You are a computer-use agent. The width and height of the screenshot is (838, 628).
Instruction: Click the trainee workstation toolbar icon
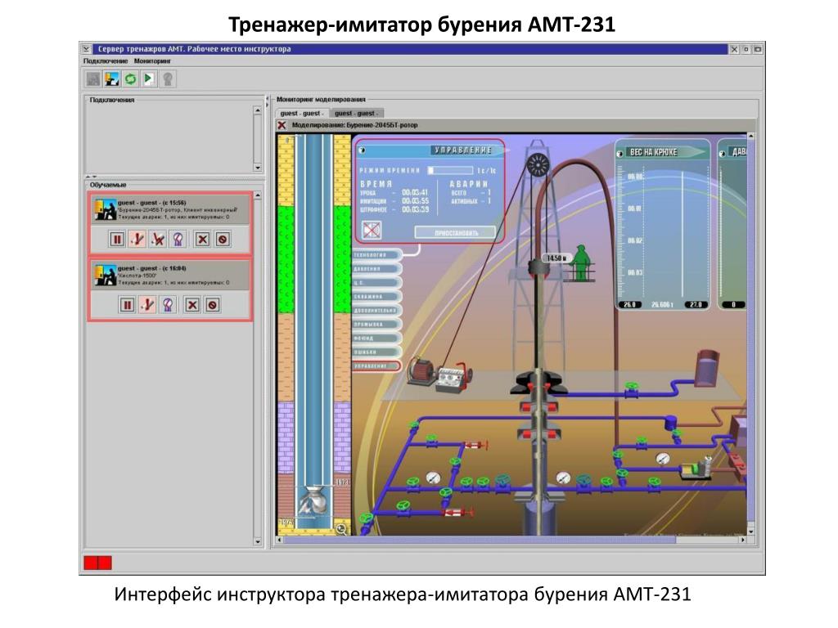[111, 79]
